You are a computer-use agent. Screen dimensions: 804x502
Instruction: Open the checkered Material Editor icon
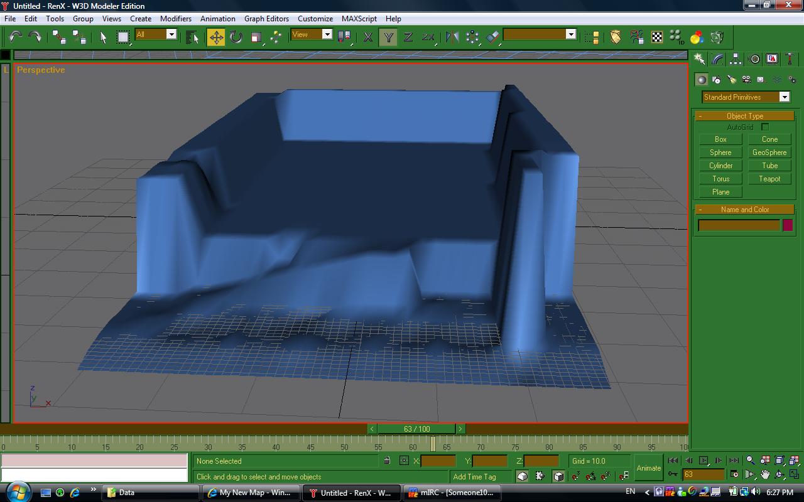click(657, 38)
